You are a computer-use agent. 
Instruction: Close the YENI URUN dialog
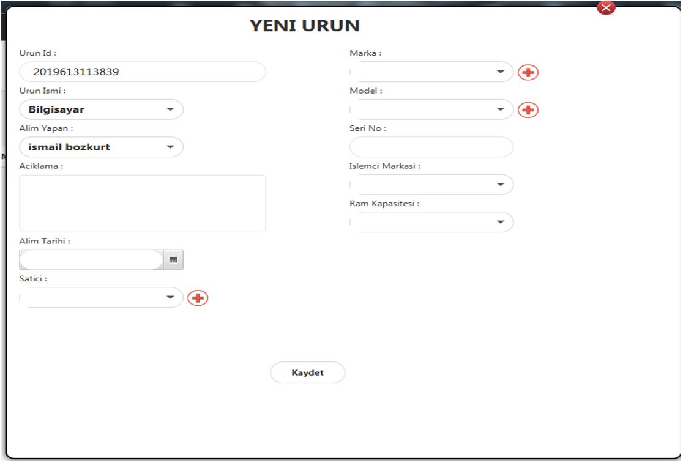coord(605,7)
